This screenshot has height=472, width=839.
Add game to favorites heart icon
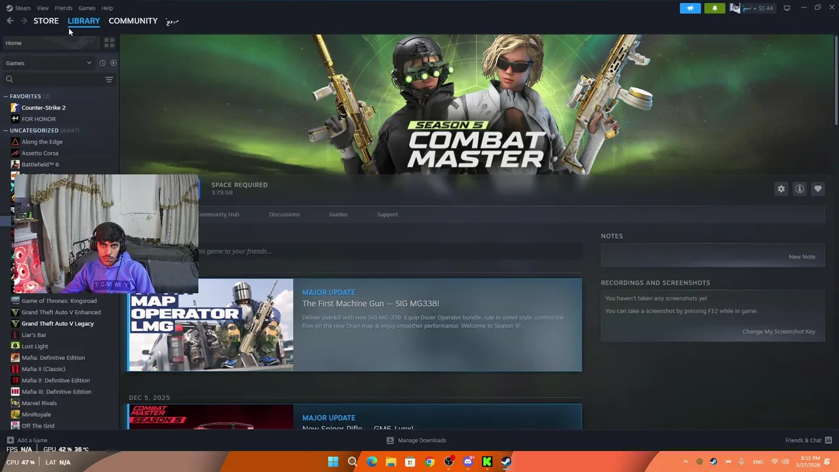818,189
